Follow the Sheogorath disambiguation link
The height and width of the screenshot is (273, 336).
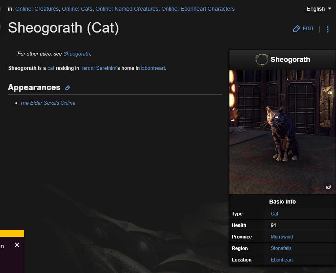coord(76,54)
